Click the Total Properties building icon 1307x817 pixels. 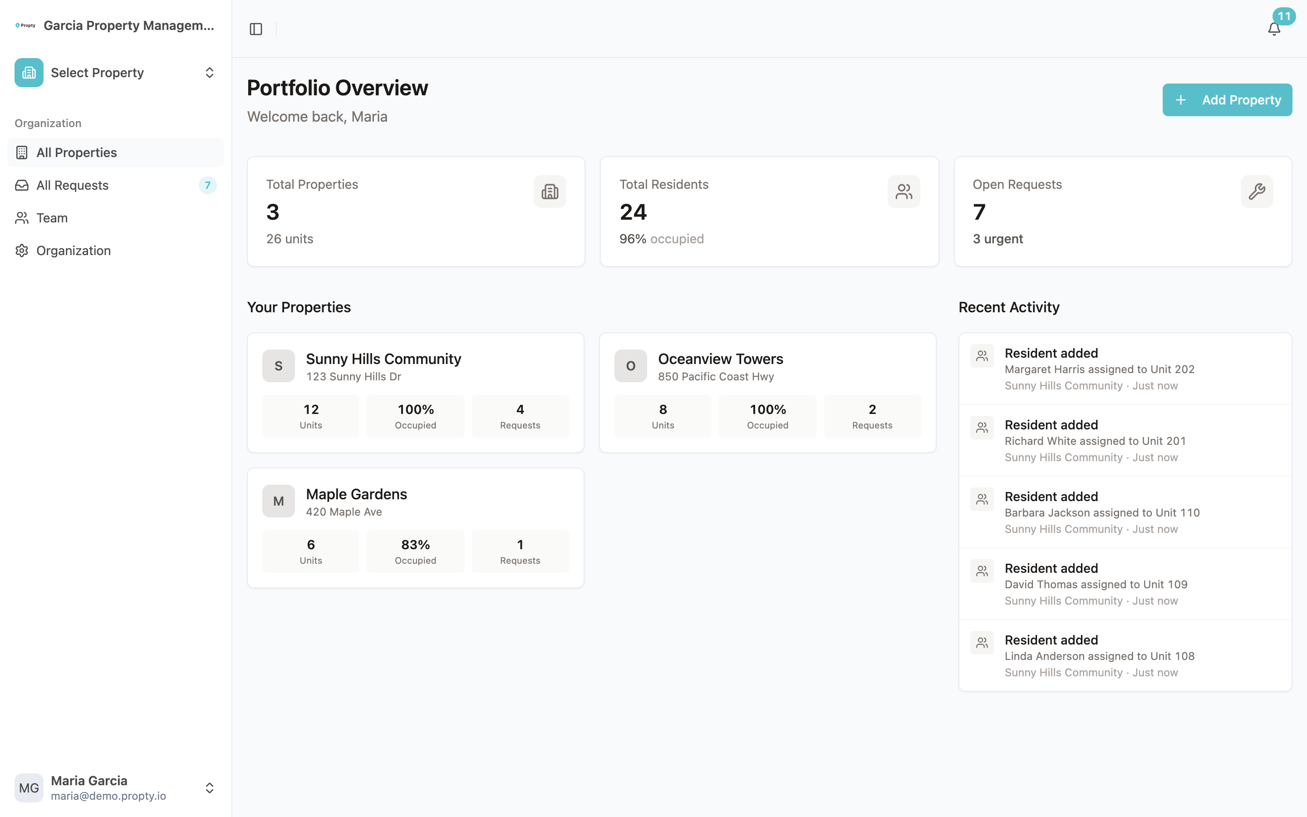click(550, 191)
